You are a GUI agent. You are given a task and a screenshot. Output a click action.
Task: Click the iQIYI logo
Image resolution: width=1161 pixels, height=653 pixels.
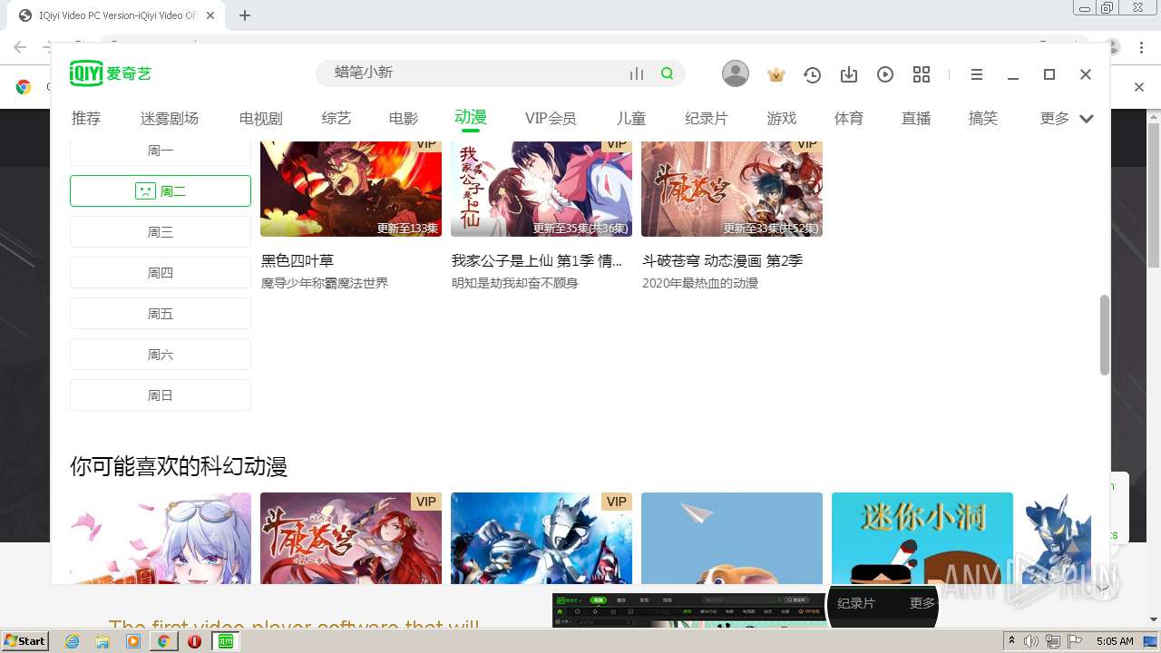click(x=111, y=73)
